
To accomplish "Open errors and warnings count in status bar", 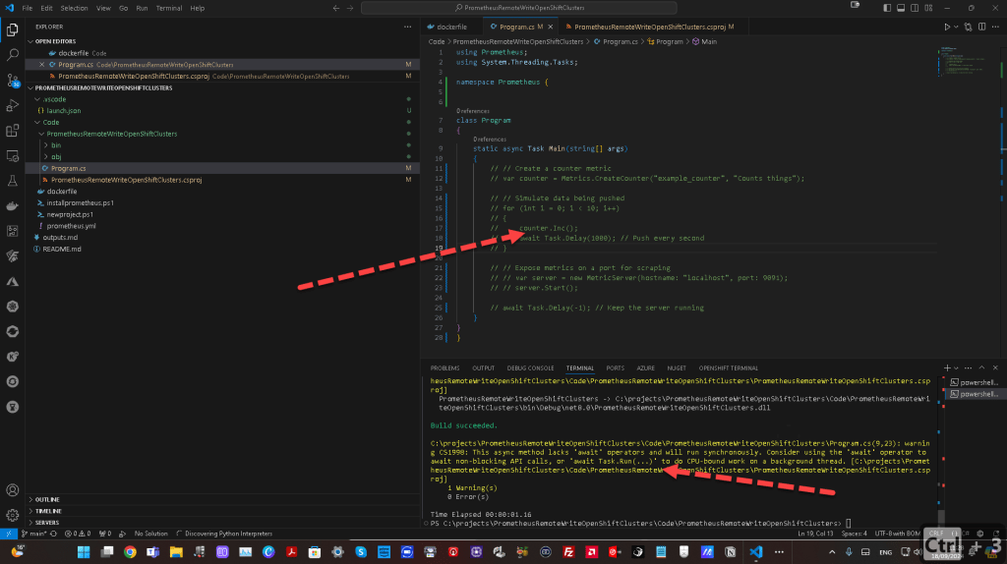I will click(78, 534).
